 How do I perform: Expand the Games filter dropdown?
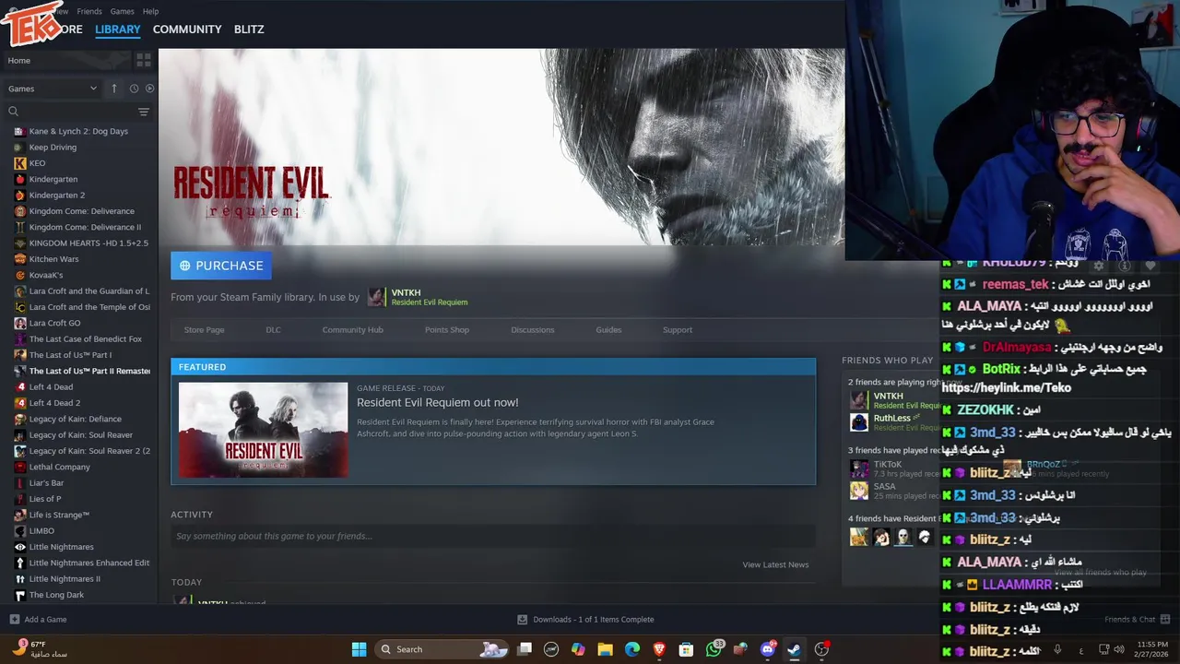pyautogui.click(x=53, y=89)
